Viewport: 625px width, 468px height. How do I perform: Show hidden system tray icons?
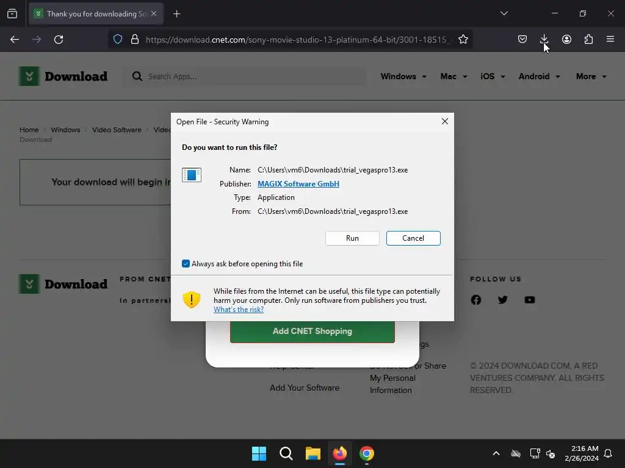[496, 453]
